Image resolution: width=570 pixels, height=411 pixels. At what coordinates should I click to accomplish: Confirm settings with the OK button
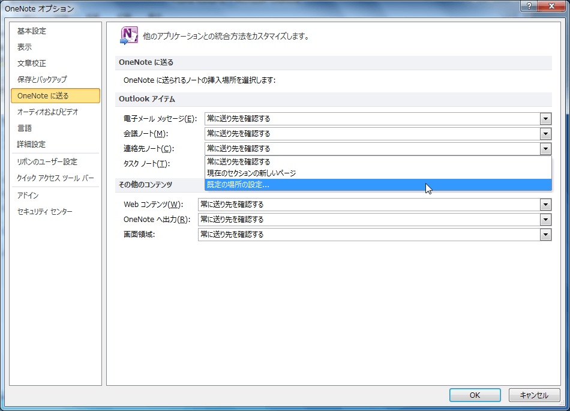tap(475, 395)
